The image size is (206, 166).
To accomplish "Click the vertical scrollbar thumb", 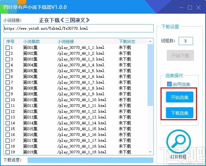I will click(150, 75).
